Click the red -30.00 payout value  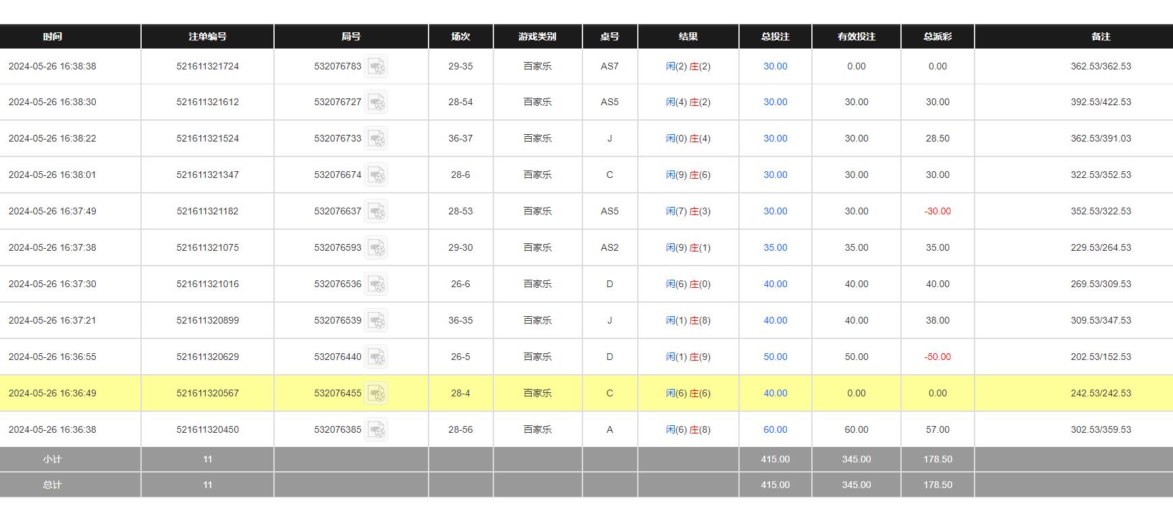pyautogui.click(x=937, y=211)
